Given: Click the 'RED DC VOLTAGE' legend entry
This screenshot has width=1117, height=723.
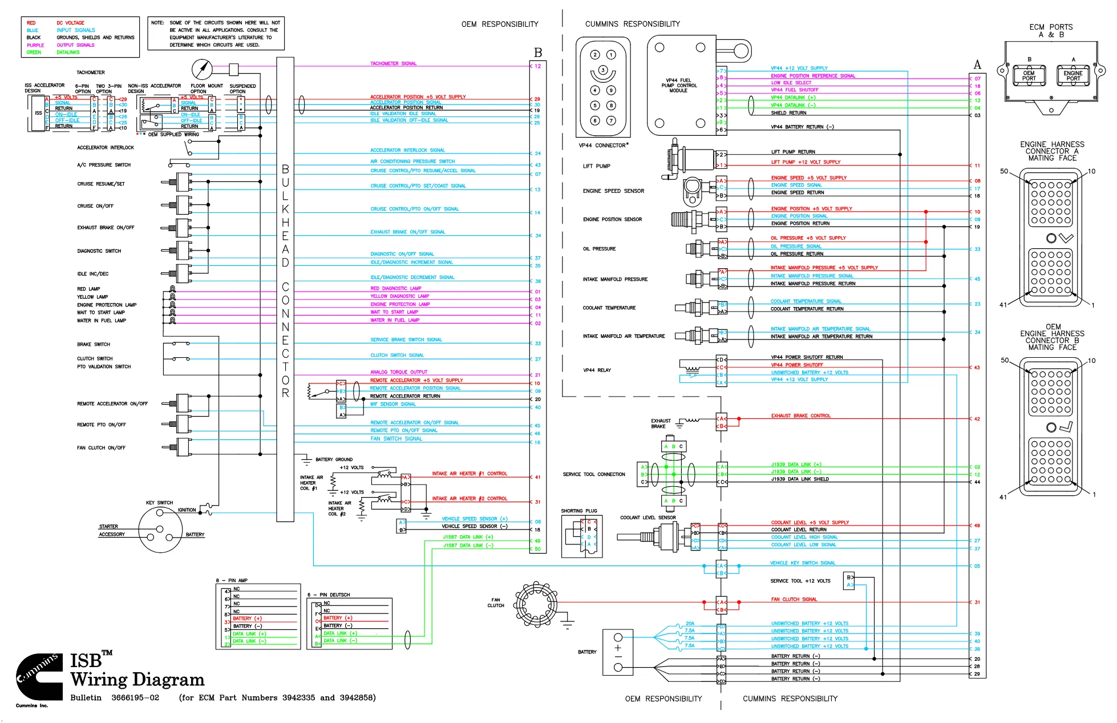Looking at the screenshot, I should point(55,23).
